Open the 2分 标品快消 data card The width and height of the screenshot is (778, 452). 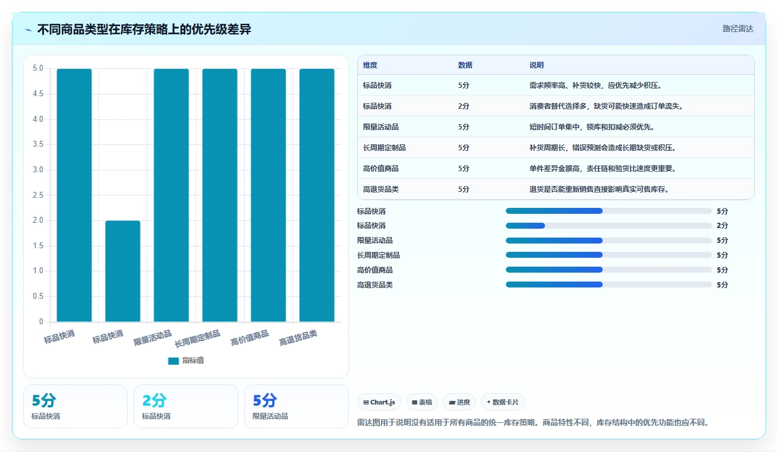click(x=186, y=406)
